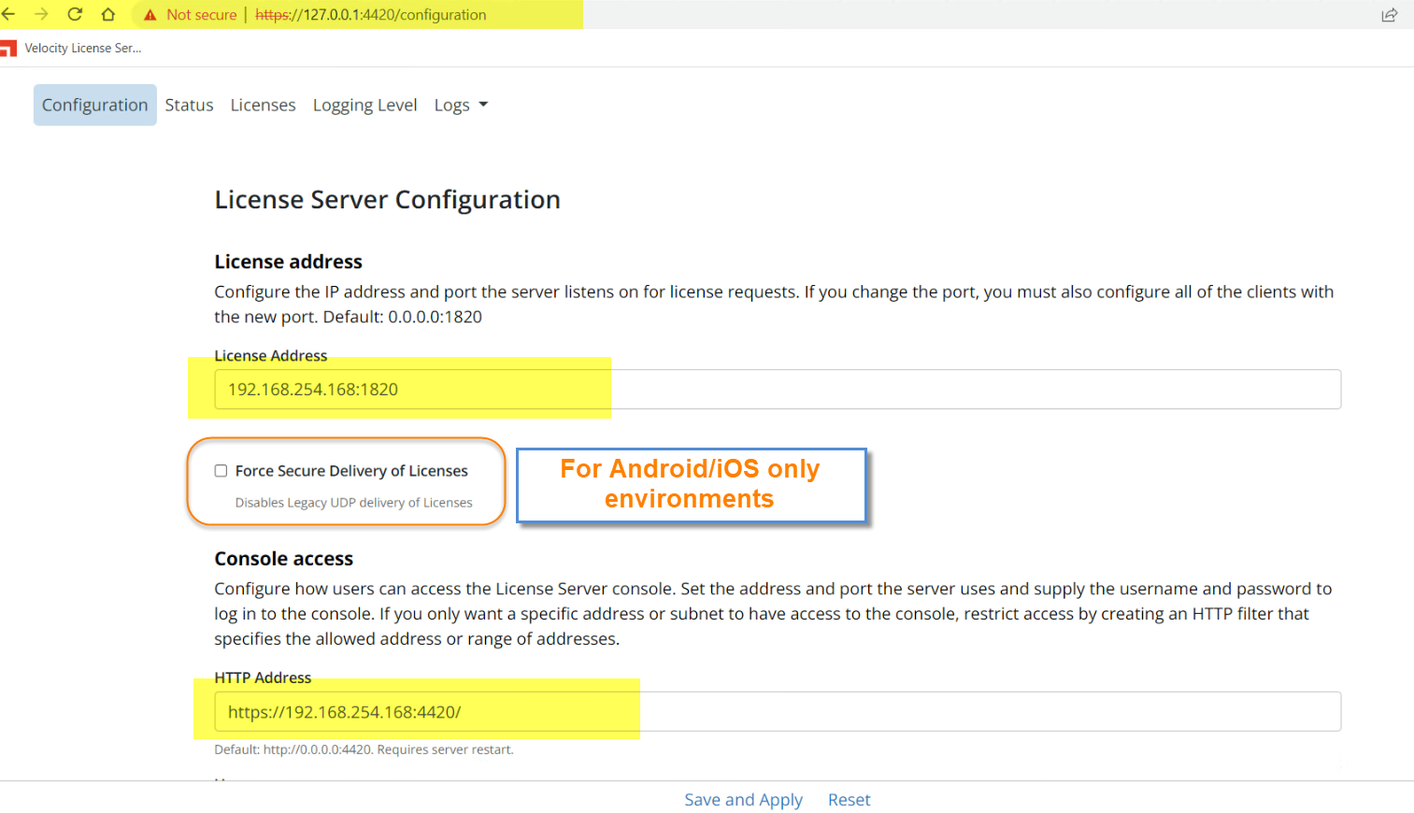Viewport: 1414px width, 813px height.
Task: Toggle the secure license delivery checkbox off
Action: pyautogui.click(x=221, y=470)
